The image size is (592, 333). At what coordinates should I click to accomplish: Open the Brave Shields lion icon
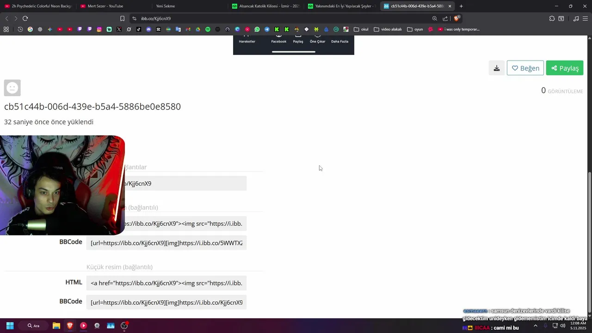point(456,18)
